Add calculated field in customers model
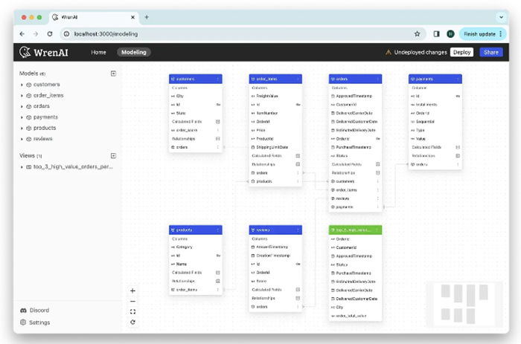Screen dimensions: 521x344 (x=218, y=121)
